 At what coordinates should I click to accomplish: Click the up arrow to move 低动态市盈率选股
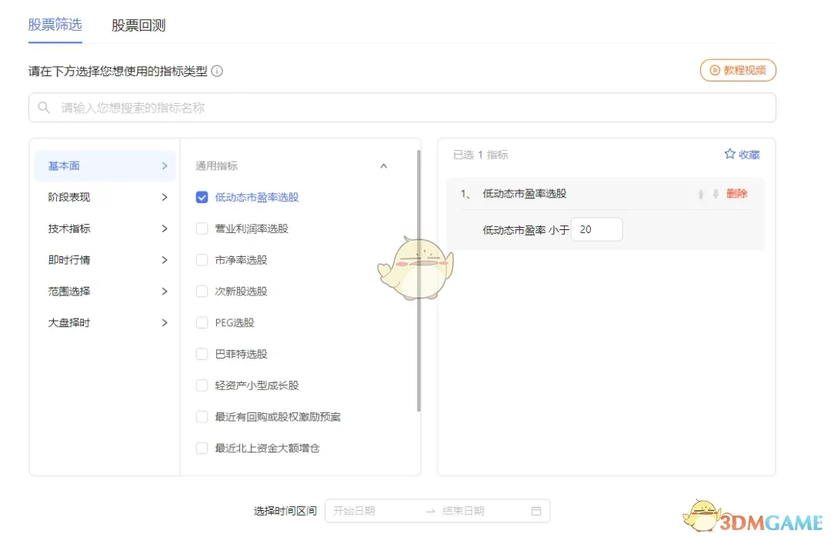coord(700,195)
